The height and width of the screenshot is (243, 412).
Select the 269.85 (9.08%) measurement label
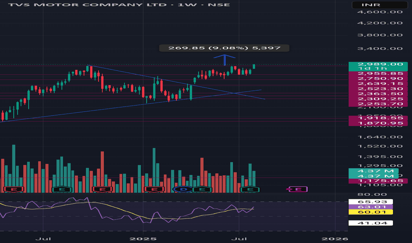(224, 48)
